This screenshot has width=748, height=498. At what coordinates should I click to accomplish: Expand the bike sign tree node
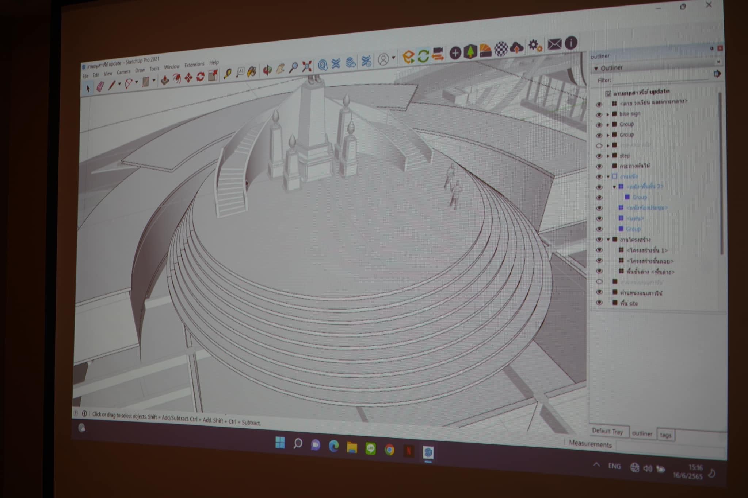pos(608,114)
